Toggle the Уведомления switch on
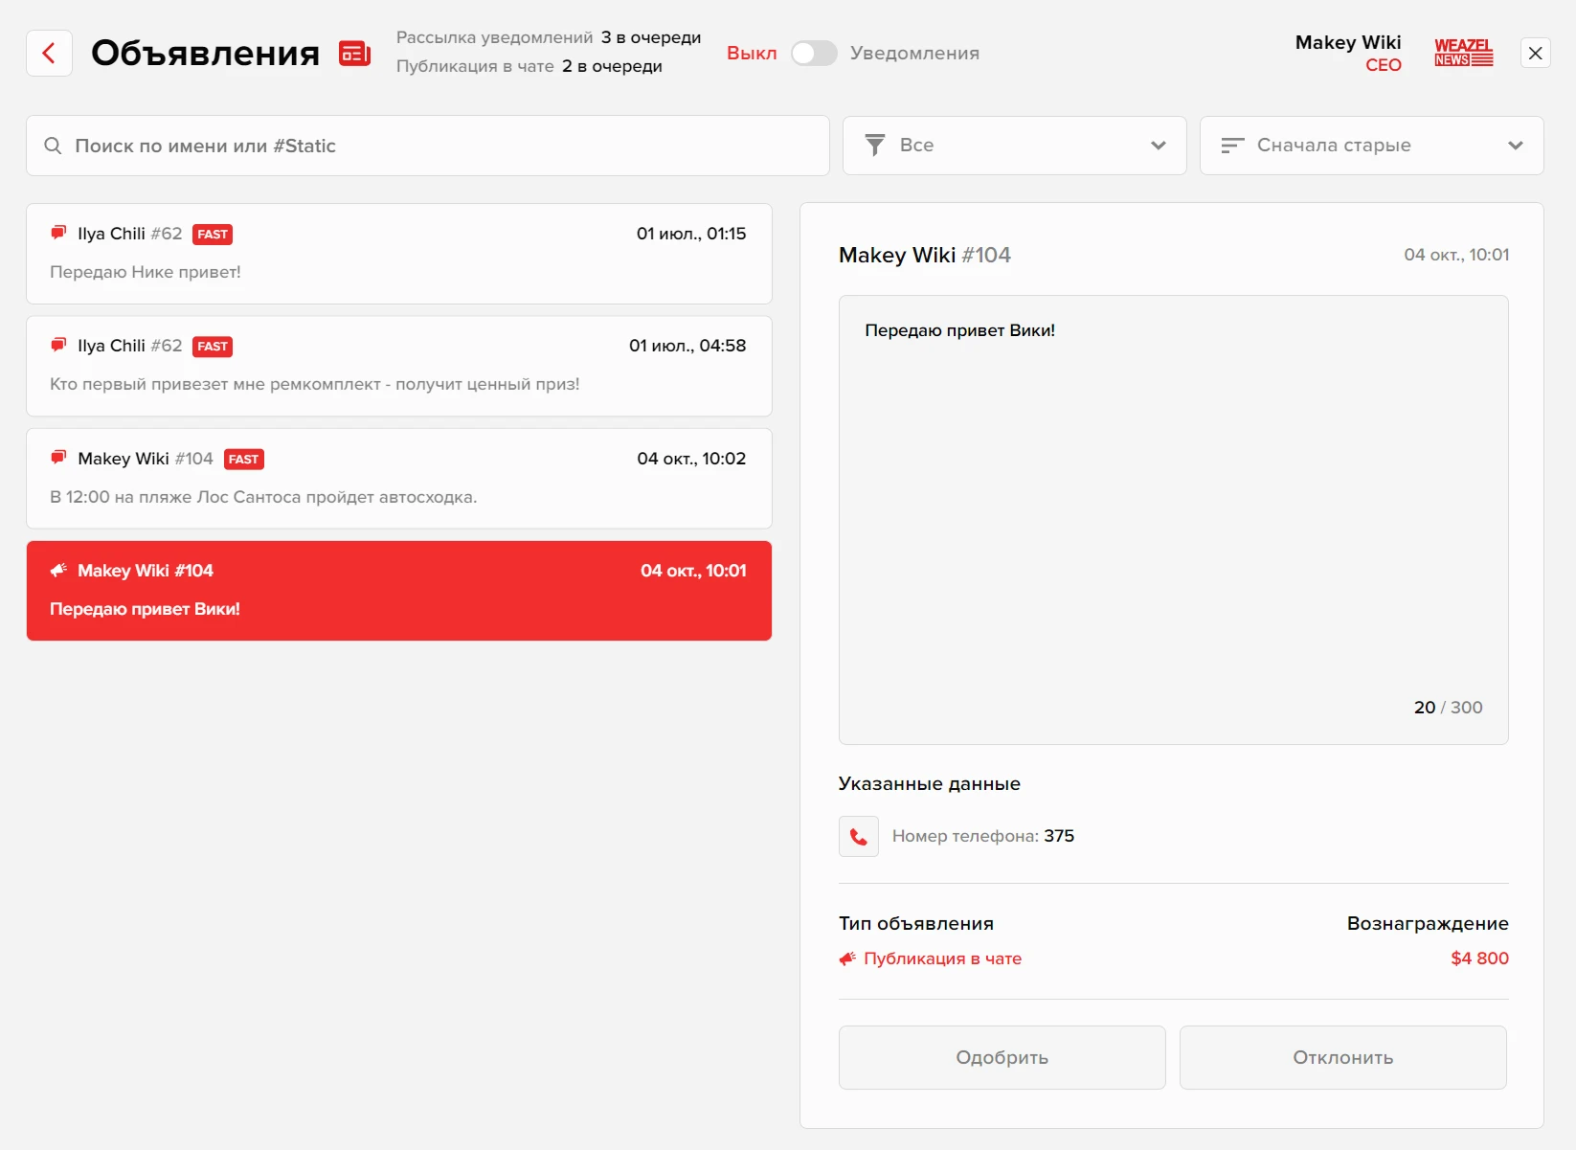 pyautogui.click(x=814, y=54)
